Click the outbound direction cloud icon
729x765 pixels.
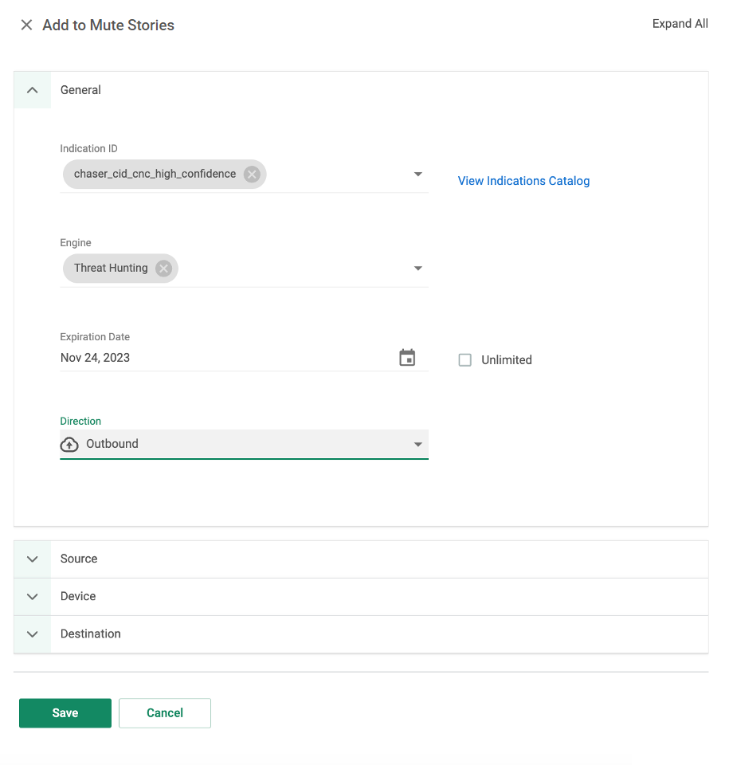(x=69, y=444)
